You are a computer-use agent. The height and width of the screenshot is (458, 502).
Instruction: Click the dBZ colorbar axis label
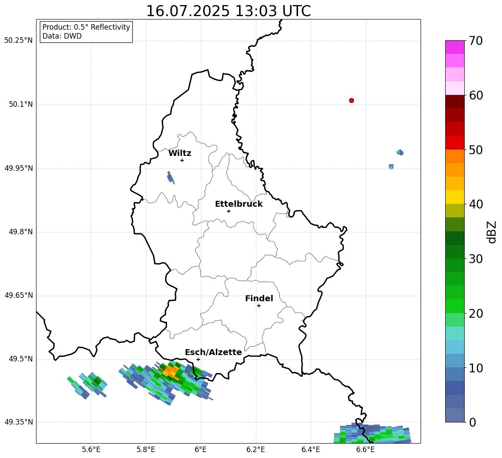coord(492,232)
